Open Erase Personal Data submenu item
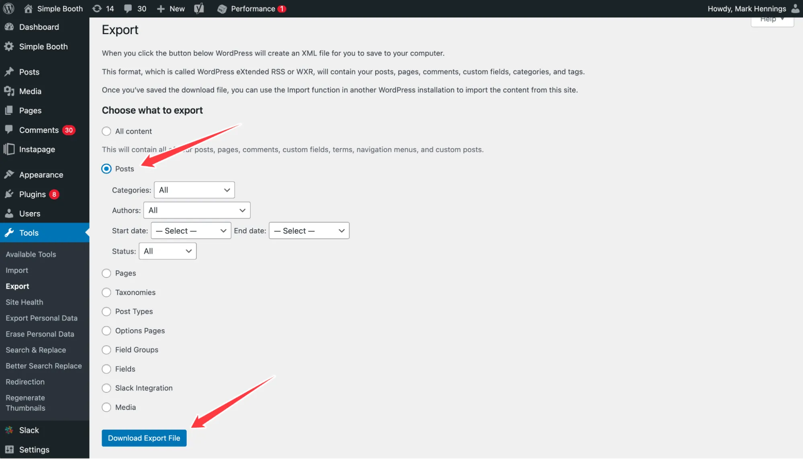This screenshot has width=803, height=459. coord(40,334)
